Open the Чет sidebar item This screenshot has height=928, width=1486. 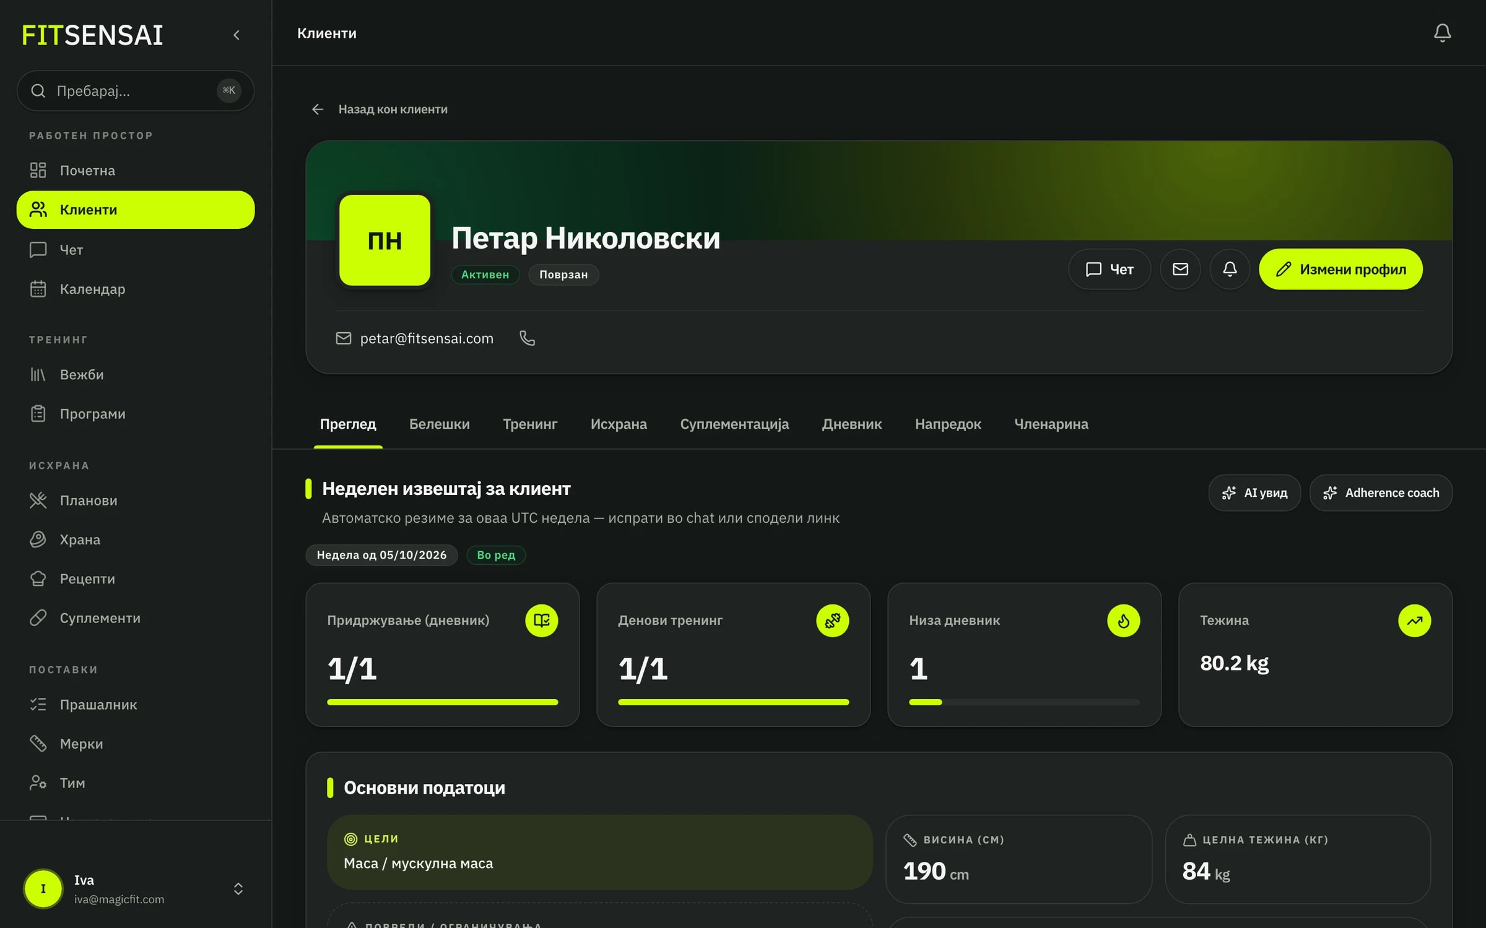(x=136, y=250)
